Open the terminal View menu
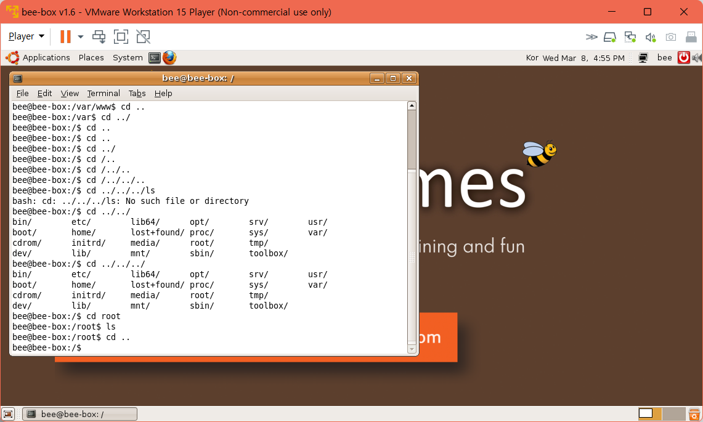The width and height of the screenshot is (703, 422). [70, 93]
